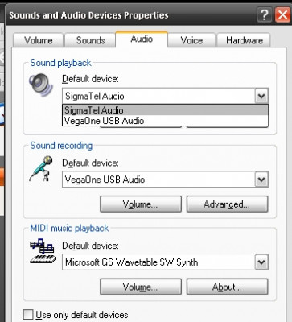Collapse the Sound playback device dropdown arrow
The width and height of the screenshot is (292, 322).
pyautogui.click(x=261, y=96)
